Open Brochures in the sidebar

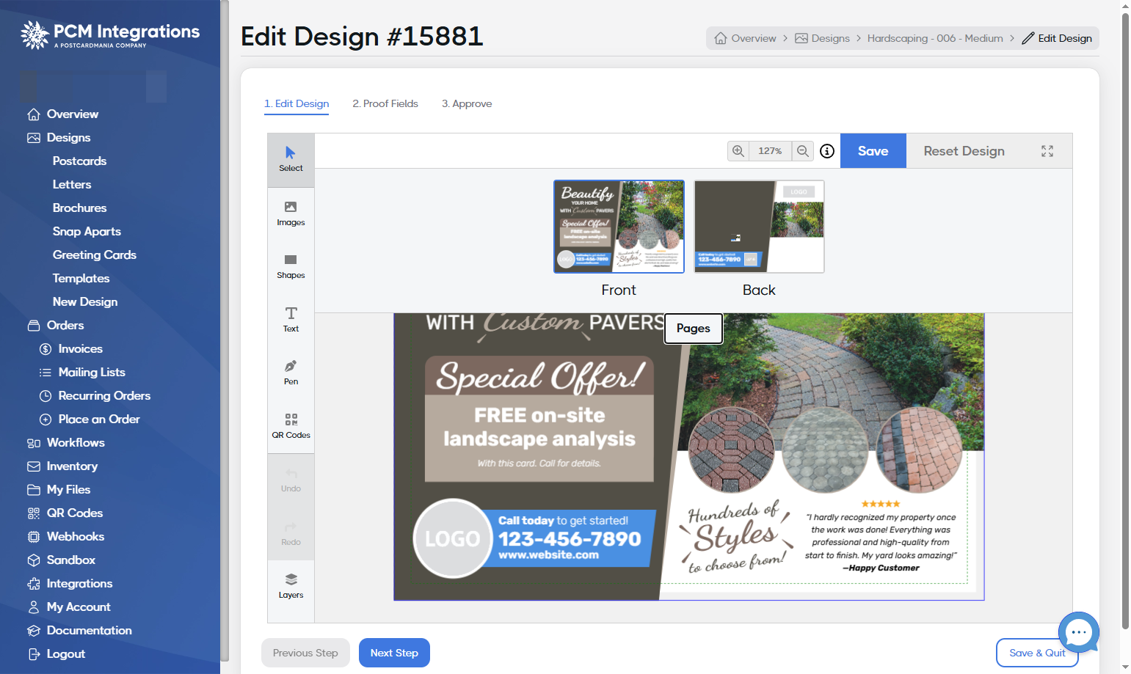79,208
